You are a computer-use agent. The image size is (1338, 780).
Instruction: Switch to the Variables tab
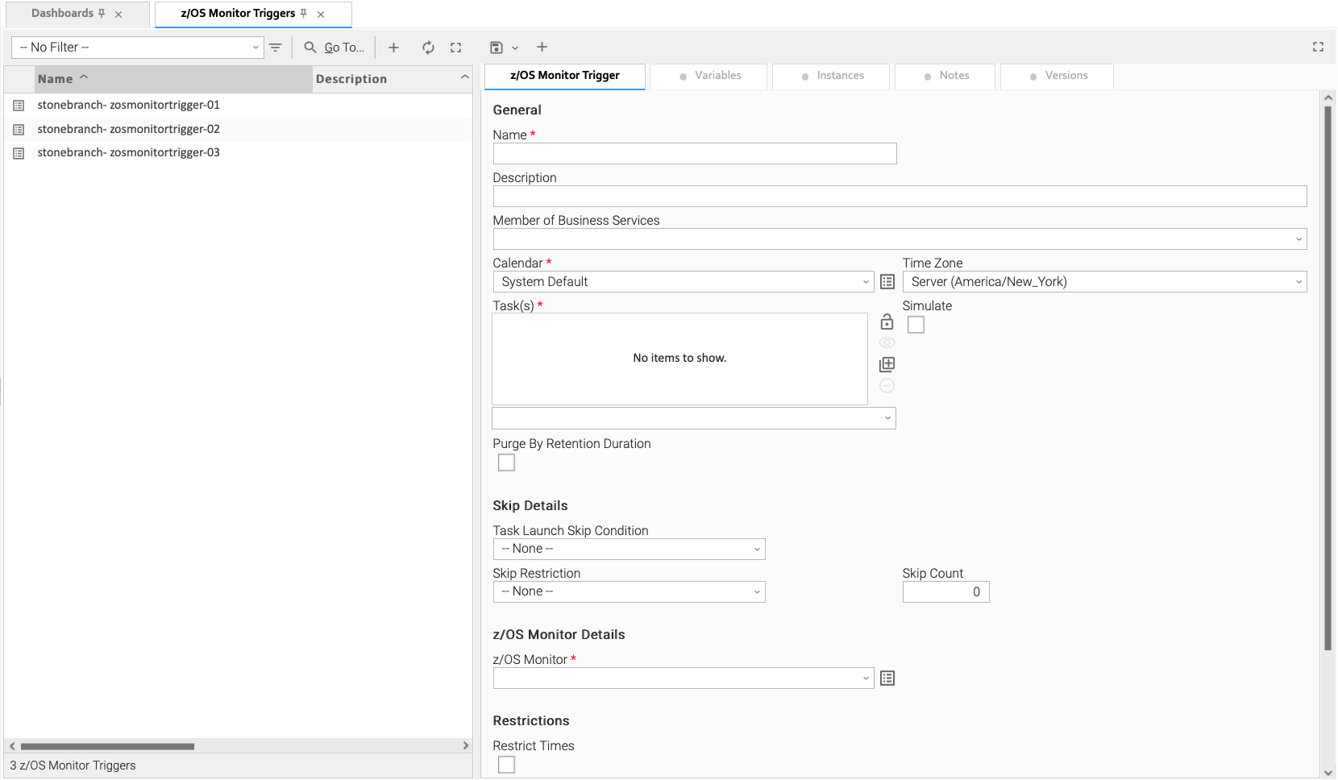[x=709, y=76]
